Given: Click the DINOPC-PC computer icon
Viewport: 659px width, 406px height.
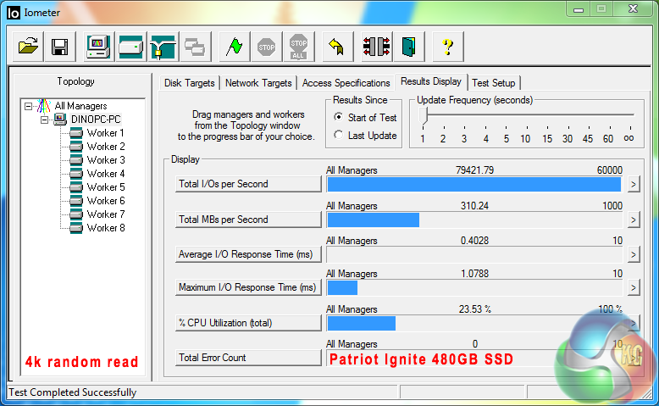Looking at the screenshot, I should 60,119.
